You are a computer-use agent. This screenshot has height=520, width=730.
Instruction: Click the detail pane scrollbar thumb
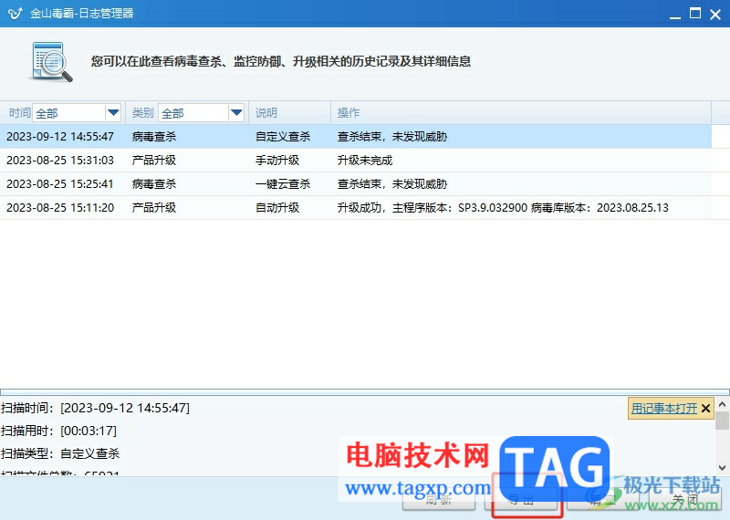(722, 421)
